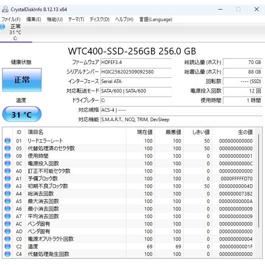
Task: Select the 初期不良ブロック数 row
Action: (129, 186)
